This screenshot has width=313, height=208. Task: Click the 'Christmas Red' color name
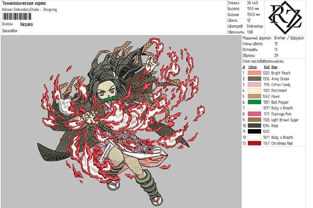point(282,143)
